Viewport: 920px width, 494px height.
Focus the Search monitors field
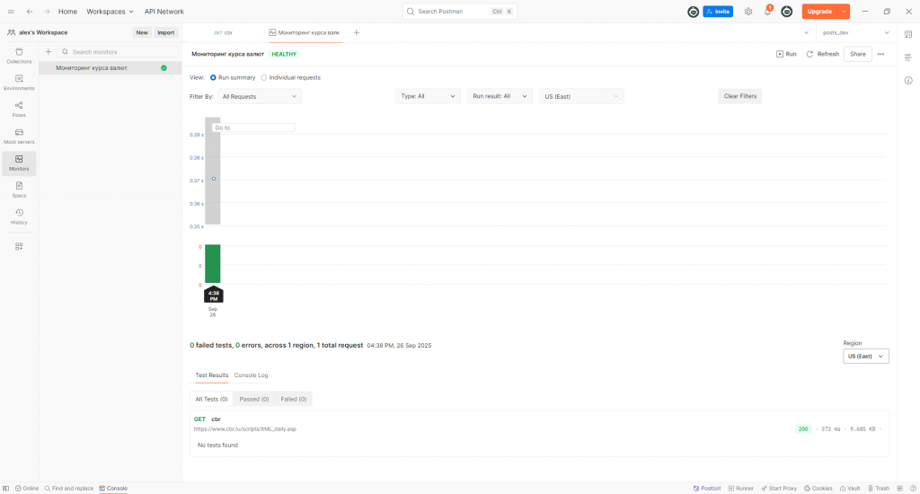point(117,51)
